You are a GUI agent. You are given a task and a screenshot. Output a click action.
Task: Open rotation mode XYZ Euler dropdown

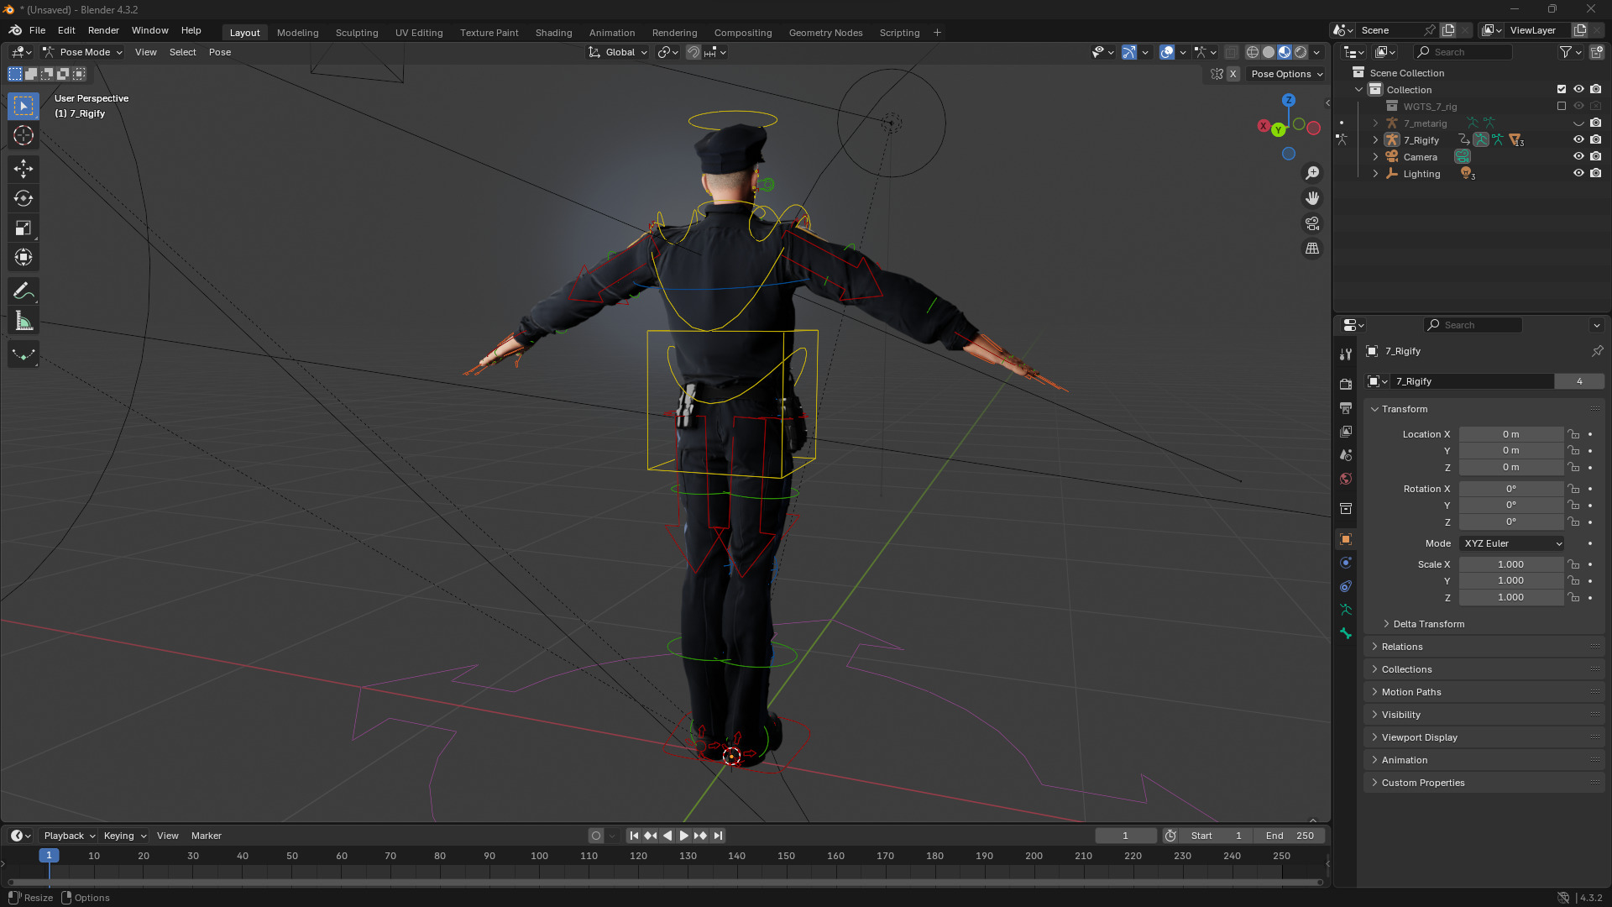tap(1512, 543)
